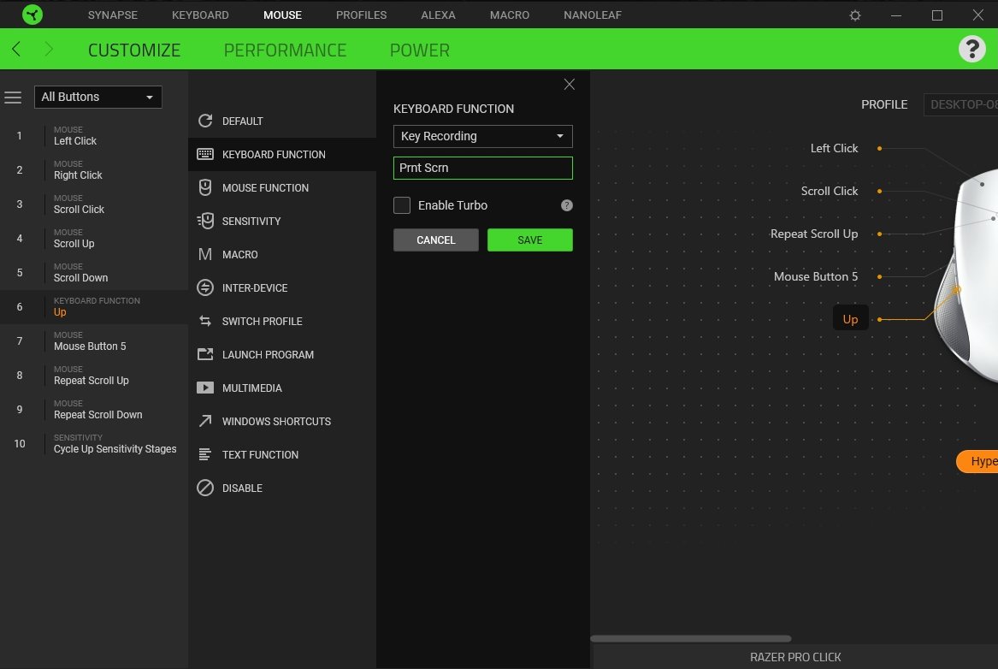Click the Multimedia play icon
The width and height of the screenshot is (998, 669).
205,388
